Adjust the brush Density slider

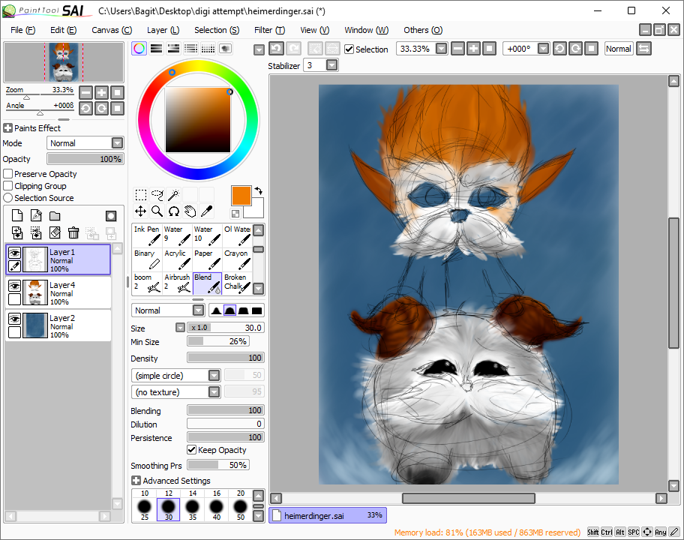pyautogui.click(x=226, y=358)
